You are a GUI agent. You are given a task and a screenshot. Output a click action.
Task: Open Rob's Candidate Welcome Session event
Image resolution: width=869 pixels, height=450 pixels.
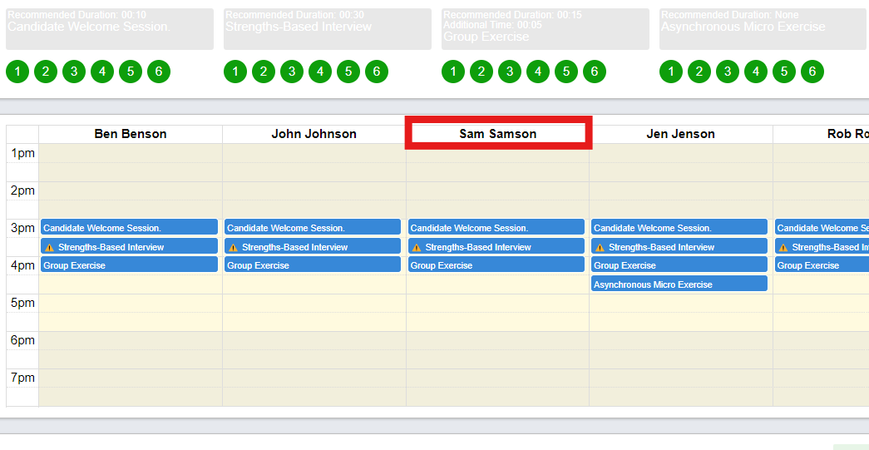[x=822, y=227]
